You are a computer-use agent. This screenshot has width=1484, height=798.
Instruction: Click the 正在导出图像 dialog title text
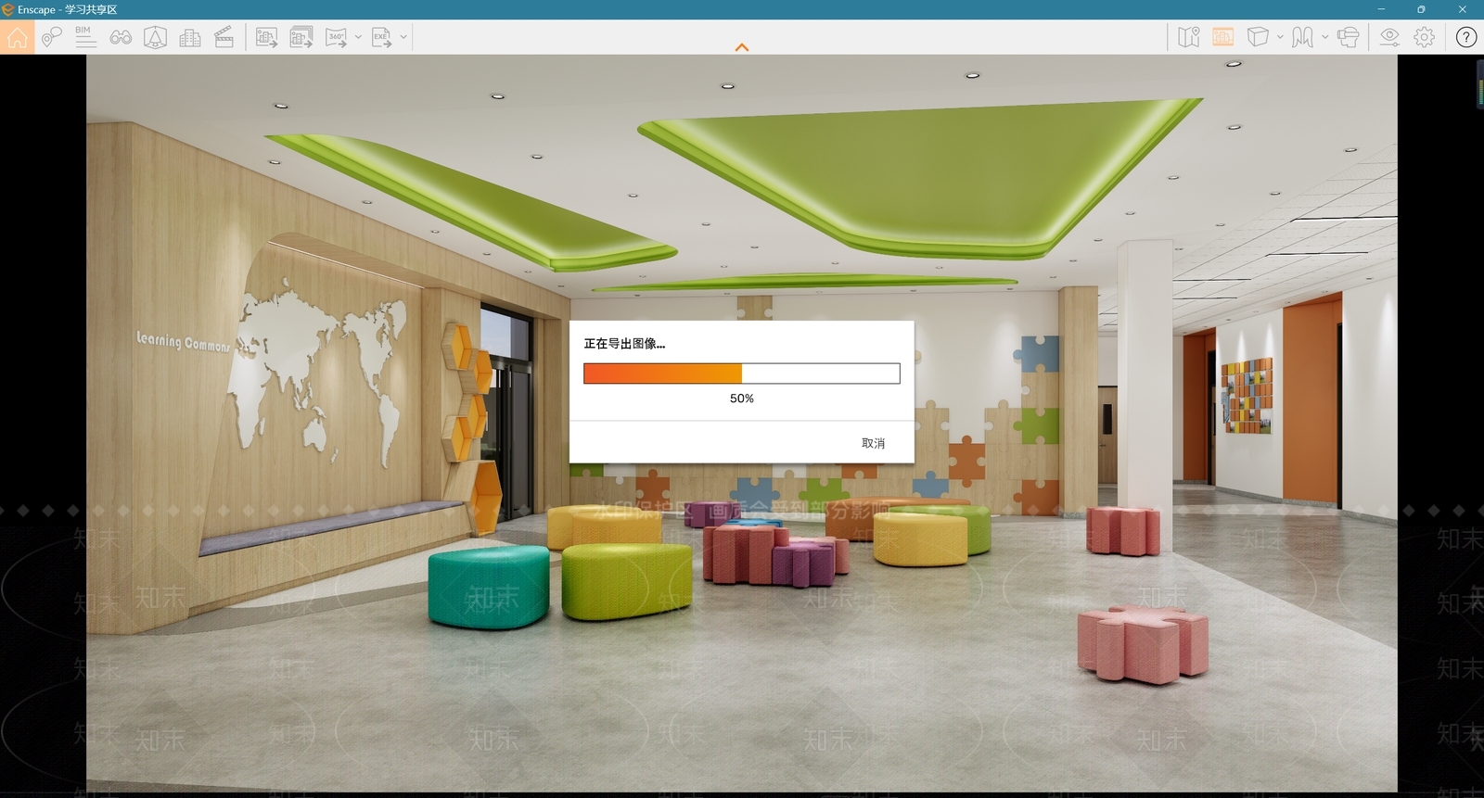(x=624, y=344)
